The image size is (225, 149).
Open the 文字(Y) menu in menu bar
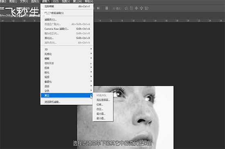tap(24, 2)
